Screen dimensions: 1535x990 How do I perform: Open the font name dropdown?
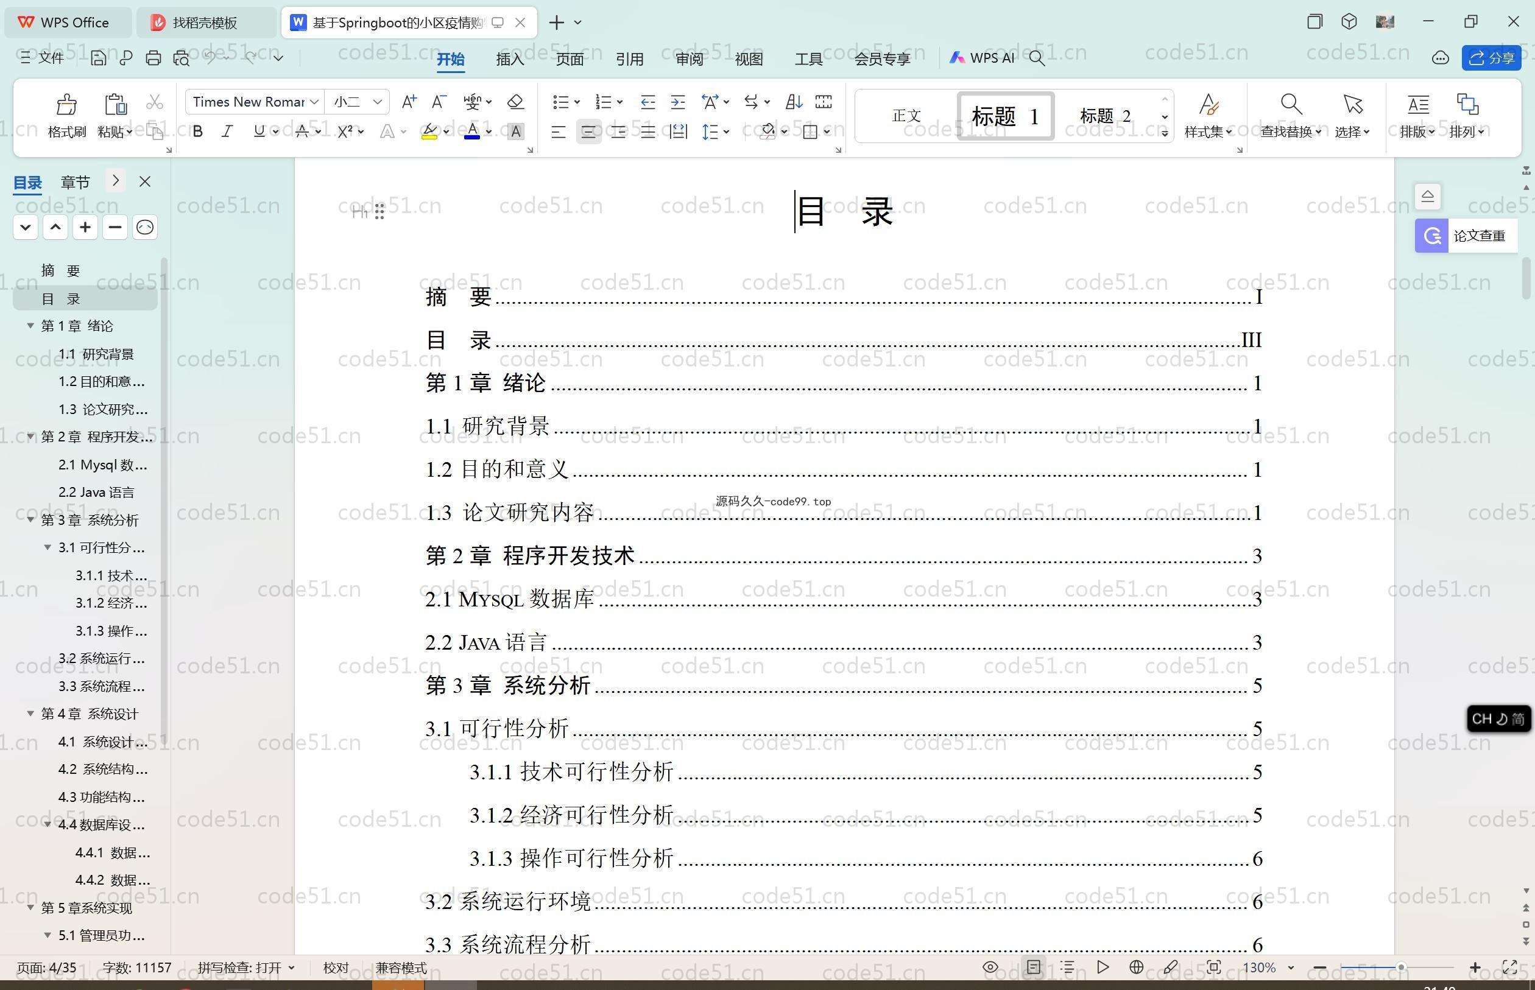pyautogui.click(x=314, y=102)
